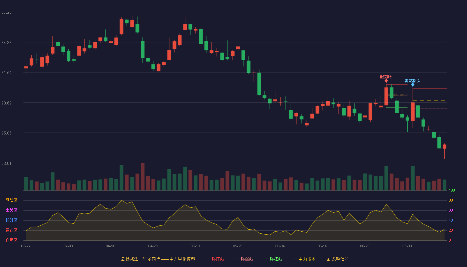The image size is (467, 267).
Task: Click the 低吸区 zone label
Action: [11, 240]
